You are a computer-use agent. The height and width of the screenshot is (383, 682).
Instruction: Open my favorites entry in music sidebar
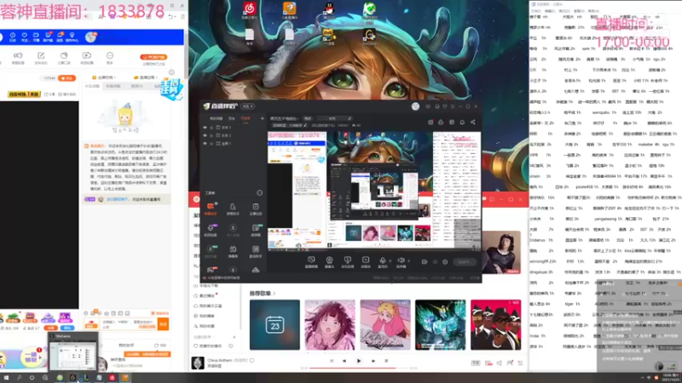[x=205, y=326]
